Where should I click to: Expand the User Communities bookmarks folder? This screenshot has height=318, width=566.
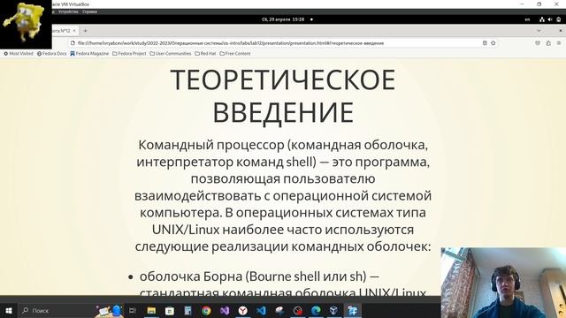tap(171, 53)
